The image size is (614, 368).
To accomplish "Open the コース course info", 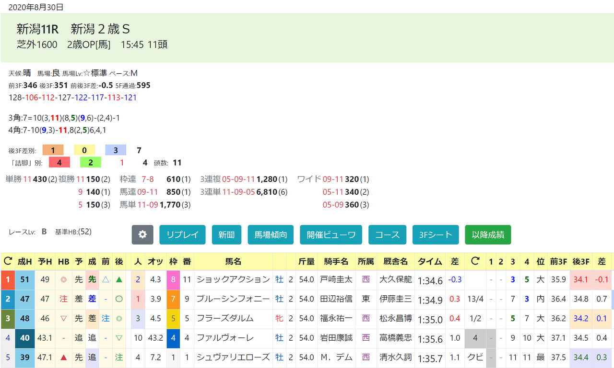I will [x=387, y=235].
